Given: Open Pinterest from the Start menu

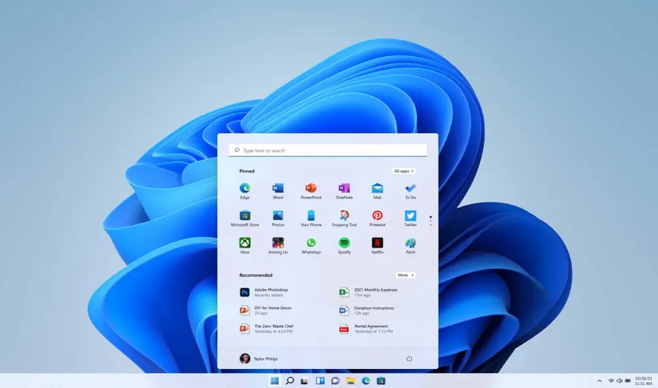Looking at the screenshot, I should pos(377,216).
